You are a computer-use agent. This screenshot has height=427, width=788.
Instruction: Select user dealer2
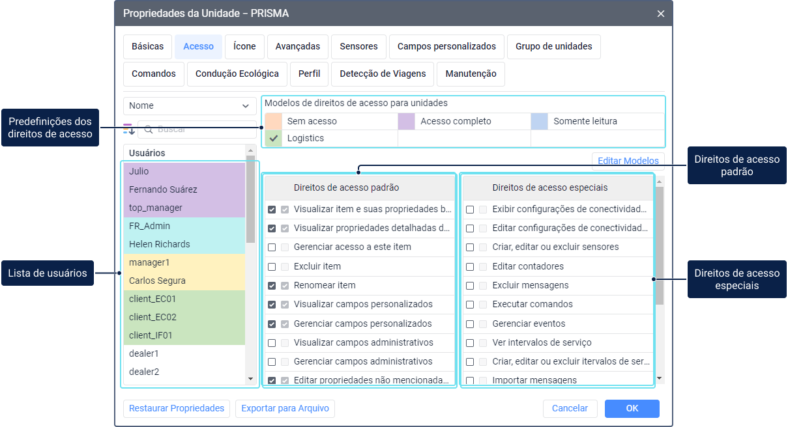click(x=184, y=372)
